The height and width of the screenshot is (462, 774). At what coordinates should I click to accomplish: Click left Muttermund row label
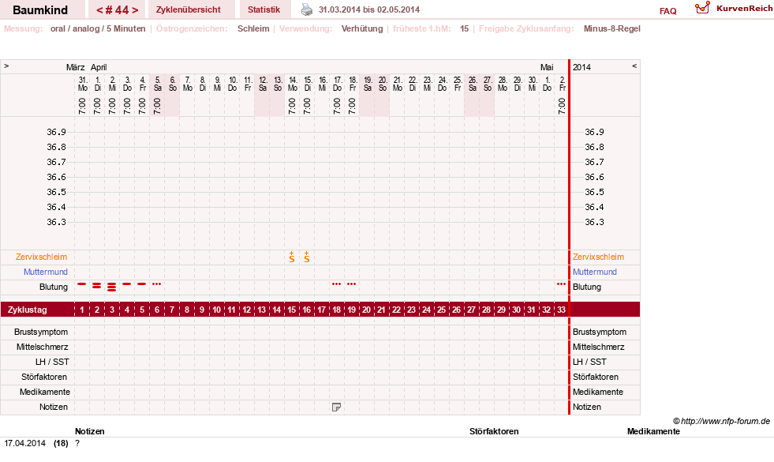point(46,272)
